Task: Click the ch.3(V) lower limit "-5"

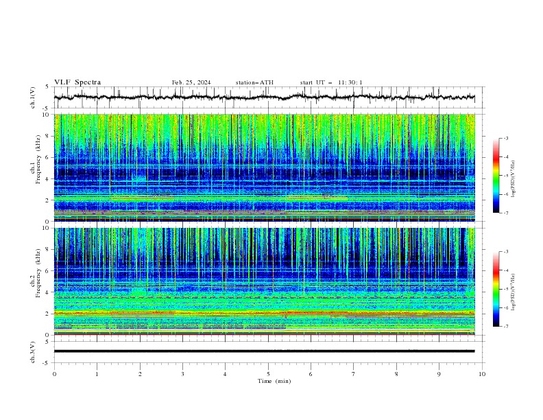Action: [x=46, y=363]
